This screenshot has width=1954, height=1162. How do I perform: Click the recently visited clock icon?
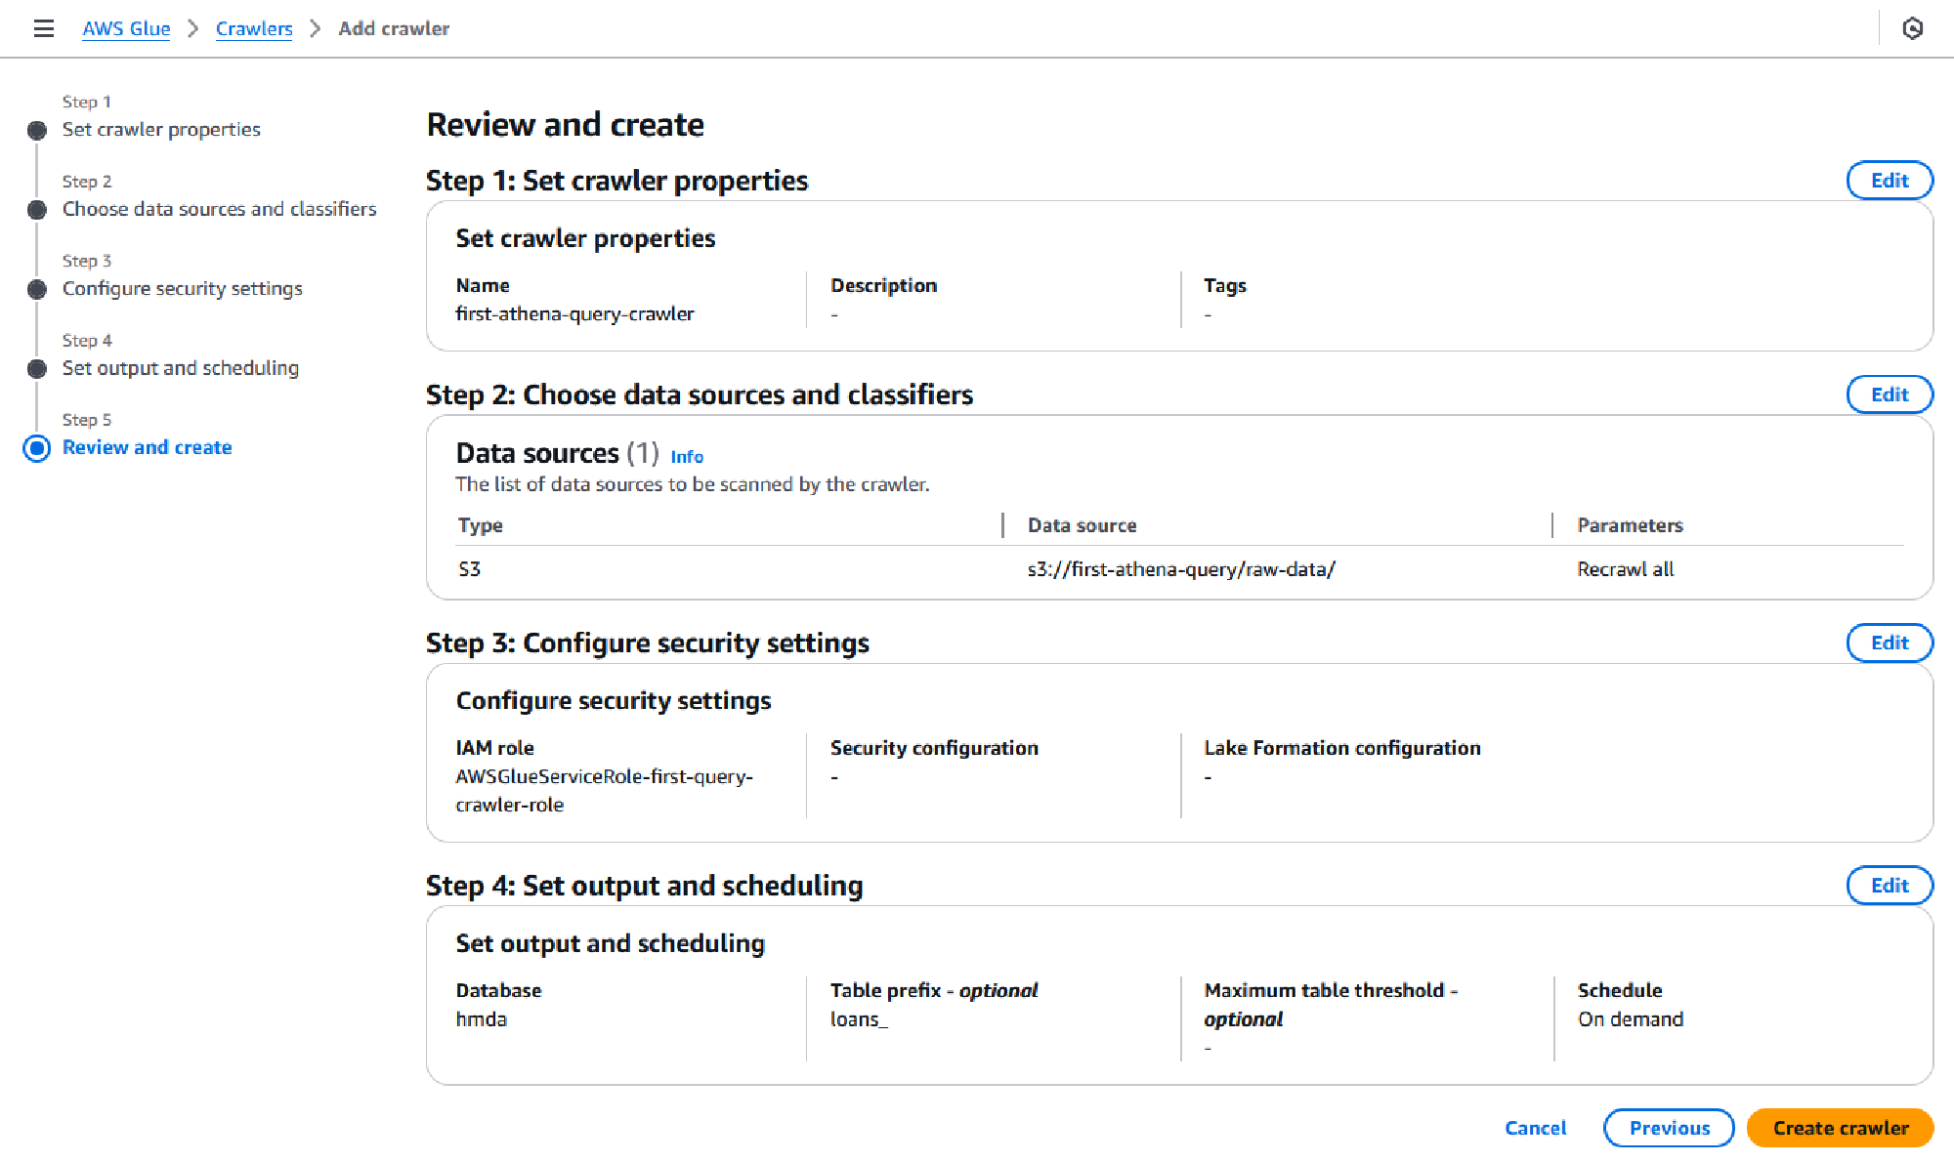1914,28
